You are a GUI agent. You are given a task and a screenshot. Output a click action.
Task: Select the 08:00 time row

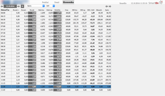tap(56, 40)
